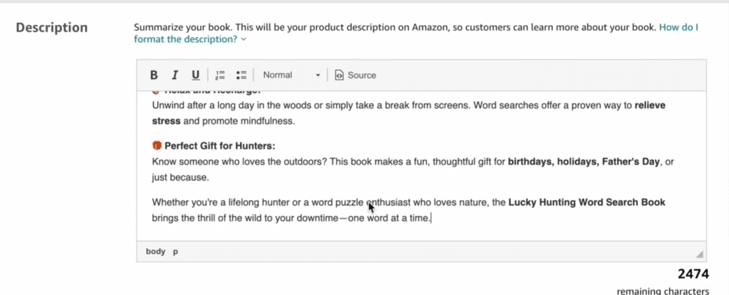Click the Description section label

tap(52, 28)
